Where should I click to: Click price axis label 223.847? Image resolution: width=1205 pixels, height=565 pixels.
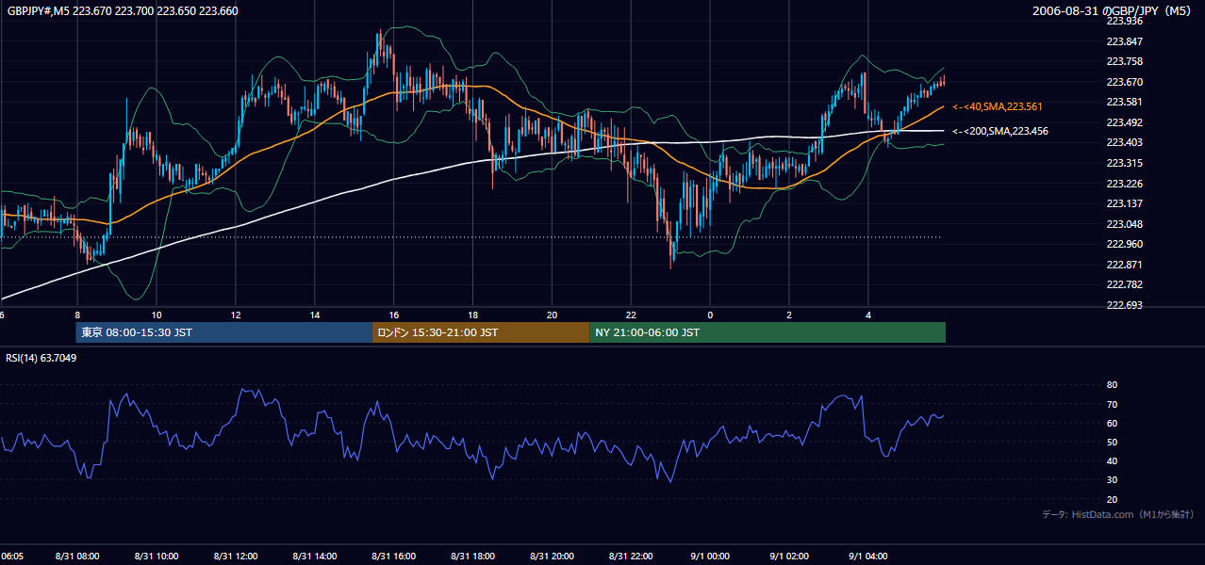[x=1124, y=41]
